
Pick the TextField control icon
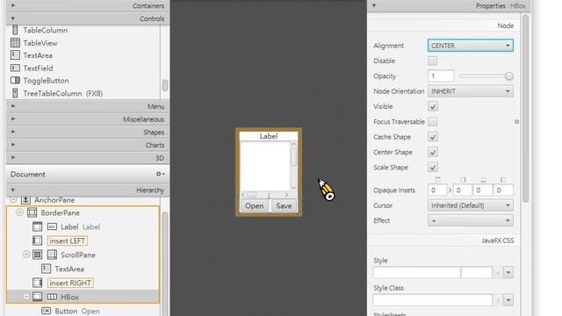[x=15, y=68]
